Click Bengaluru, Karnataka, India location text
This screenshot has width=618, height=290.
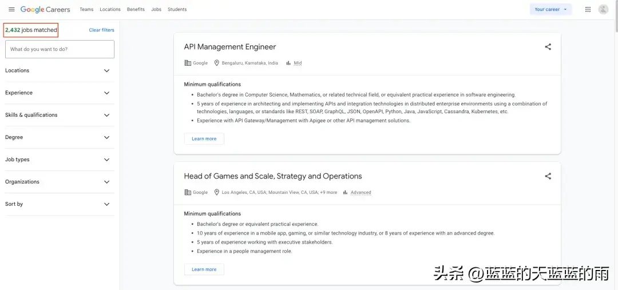point(249,63)
